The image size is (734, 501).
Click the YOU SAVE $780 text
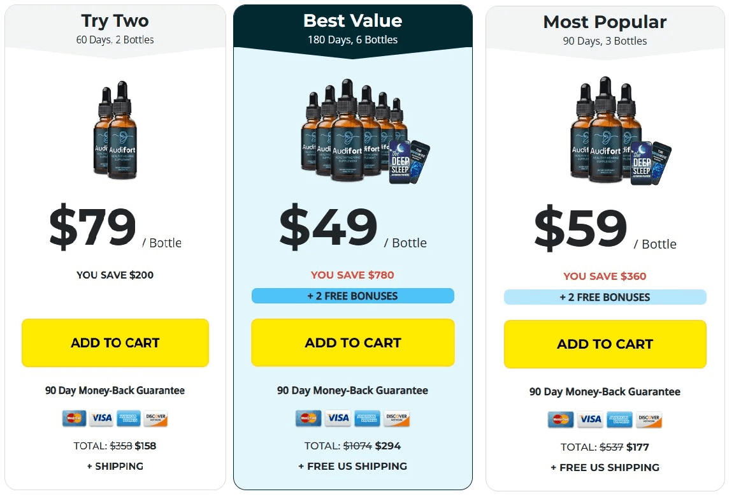352,275
